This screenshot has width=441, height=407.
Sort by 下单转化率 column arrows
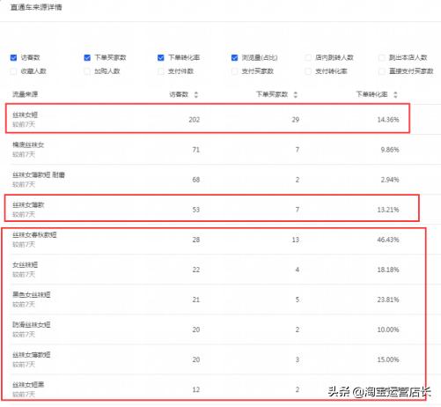395,94
